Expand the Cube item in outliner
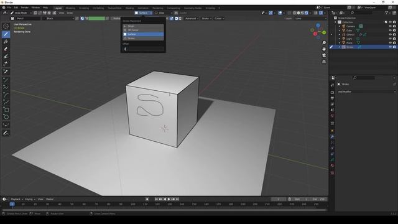The height and width of the screenshot is (224, 398). (x=340, y=30)
